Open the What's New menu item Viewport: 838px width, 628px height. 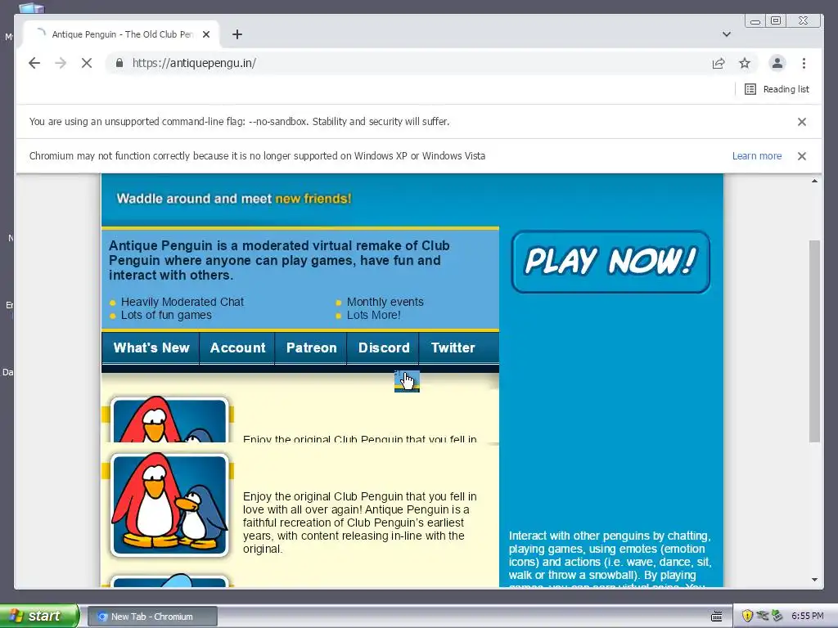pos(151,348)
